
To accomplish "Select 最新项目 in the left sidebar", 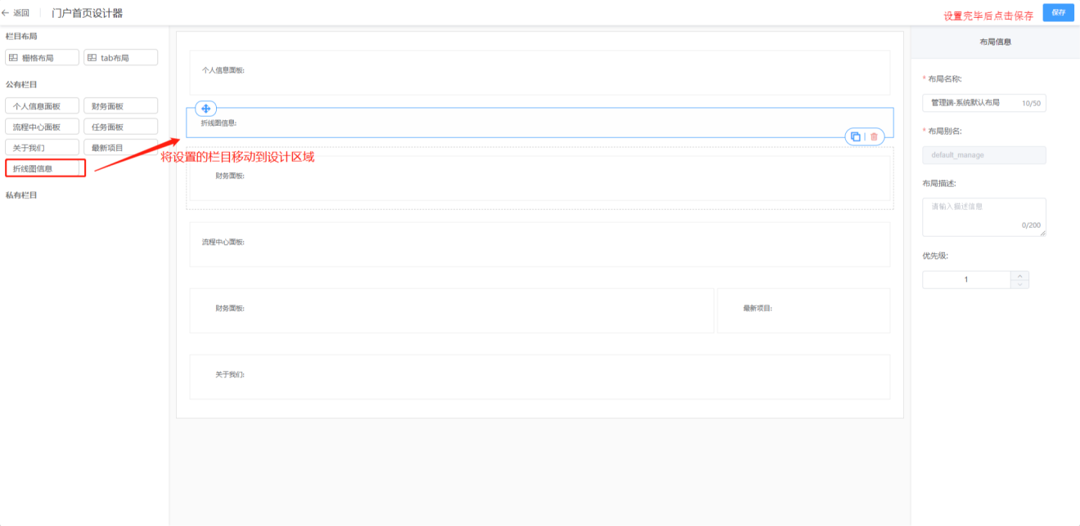I will pos(120,148).
